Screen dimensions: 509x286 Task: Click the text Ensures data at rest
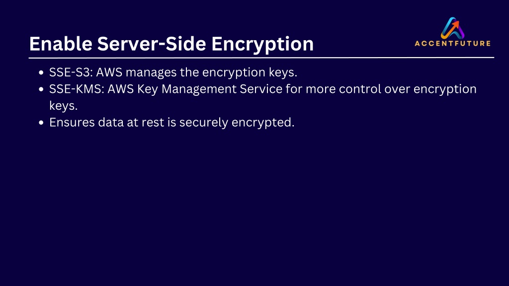coord(107,122)
